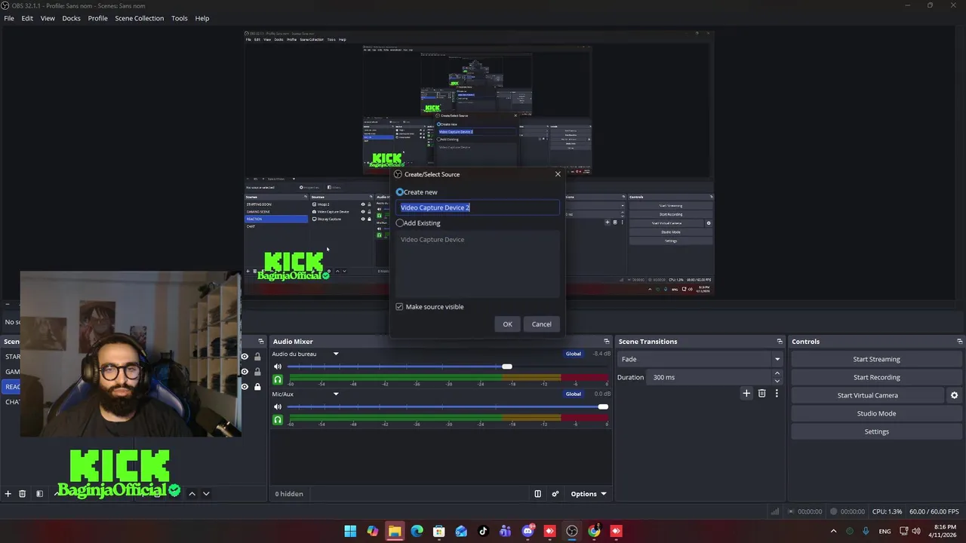
Task: Open transition properties three-dots icon
Action: (776, 394)
